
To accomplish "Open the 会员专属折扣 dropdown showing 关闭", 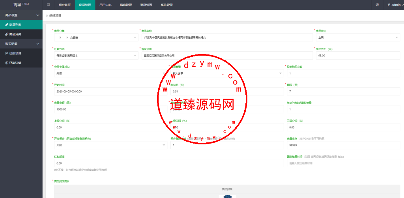I will point(110,73).
